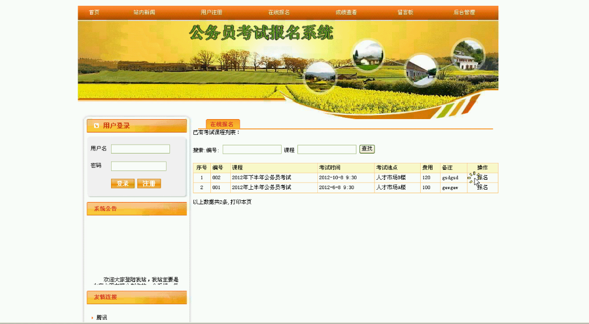Viewport: 589px width, 324px height.
Task: Select the 2012年下半年公务员考试 cell
Action: tap(274, 177)
